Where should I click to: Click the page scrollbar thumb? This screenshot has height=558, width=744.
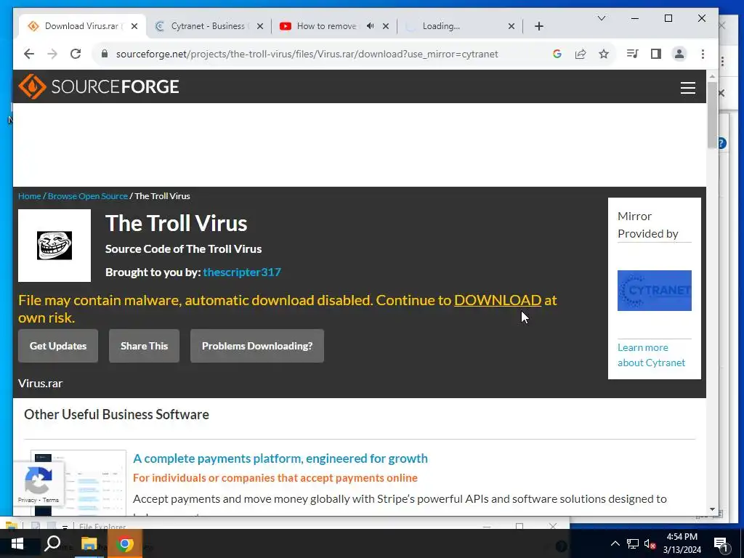coord(712,116)
